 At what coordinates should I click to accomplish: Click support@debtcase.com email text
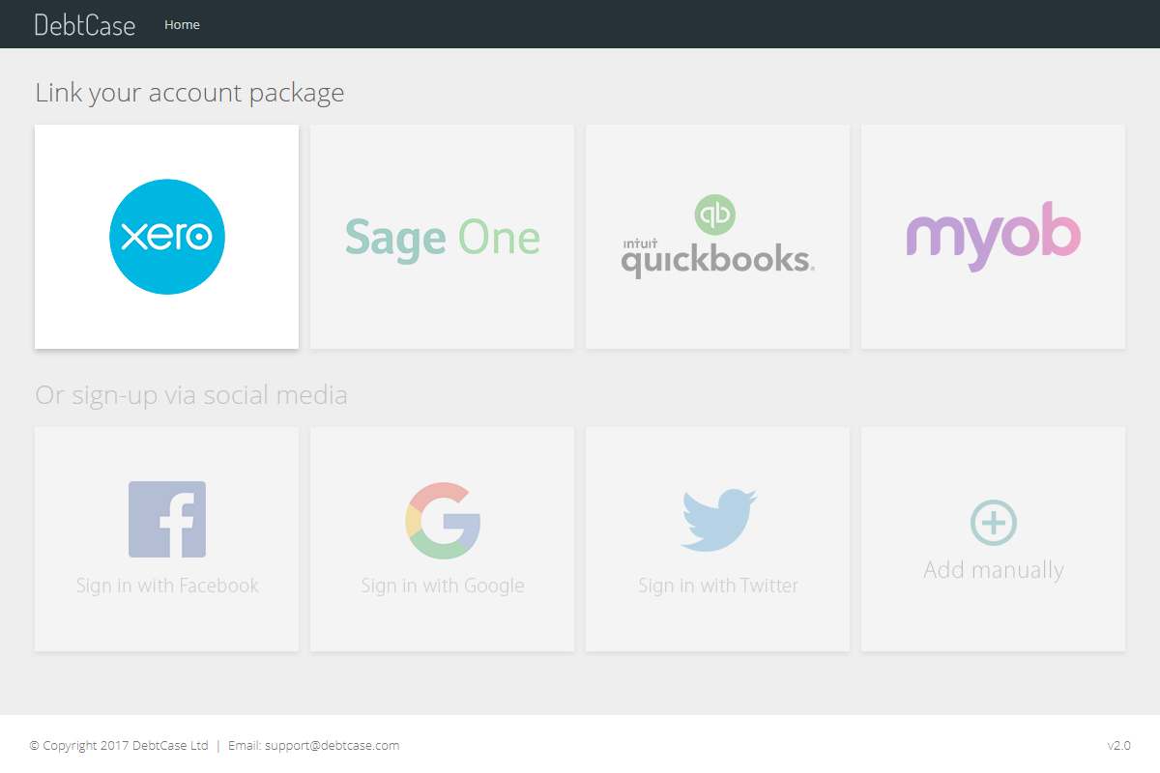[x=332, y=746]
